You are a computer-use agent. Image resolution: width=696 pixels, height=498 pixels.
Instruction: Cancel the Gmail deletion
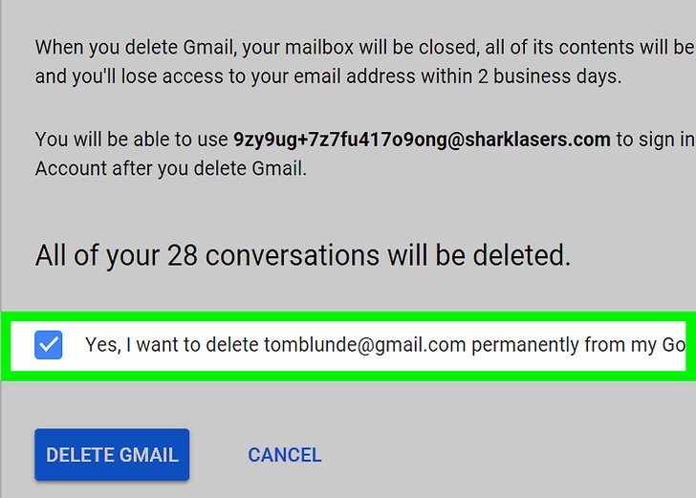click(284, 455)
